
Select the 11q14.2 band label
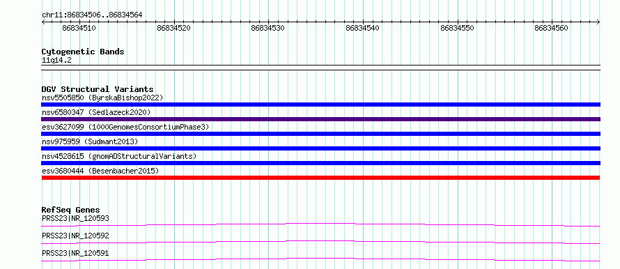click(56, 61)
